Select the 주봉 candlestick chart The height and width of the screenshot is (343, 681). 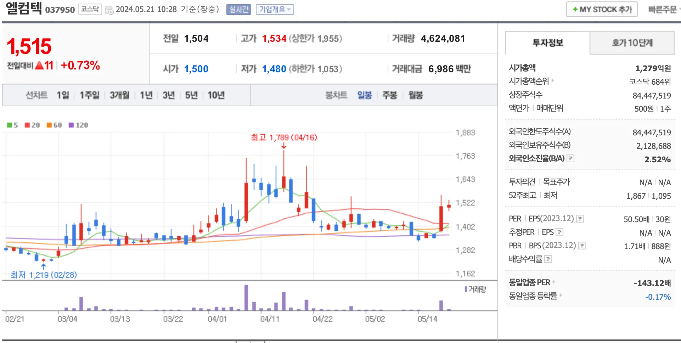[390, 95]
